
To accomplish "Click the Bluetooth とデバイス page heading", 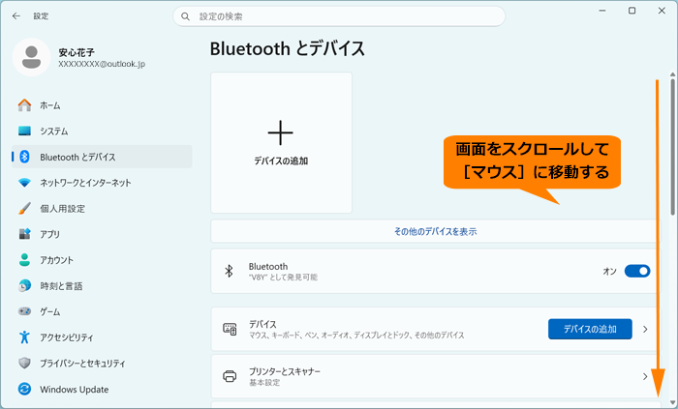I will coord(288,48).
